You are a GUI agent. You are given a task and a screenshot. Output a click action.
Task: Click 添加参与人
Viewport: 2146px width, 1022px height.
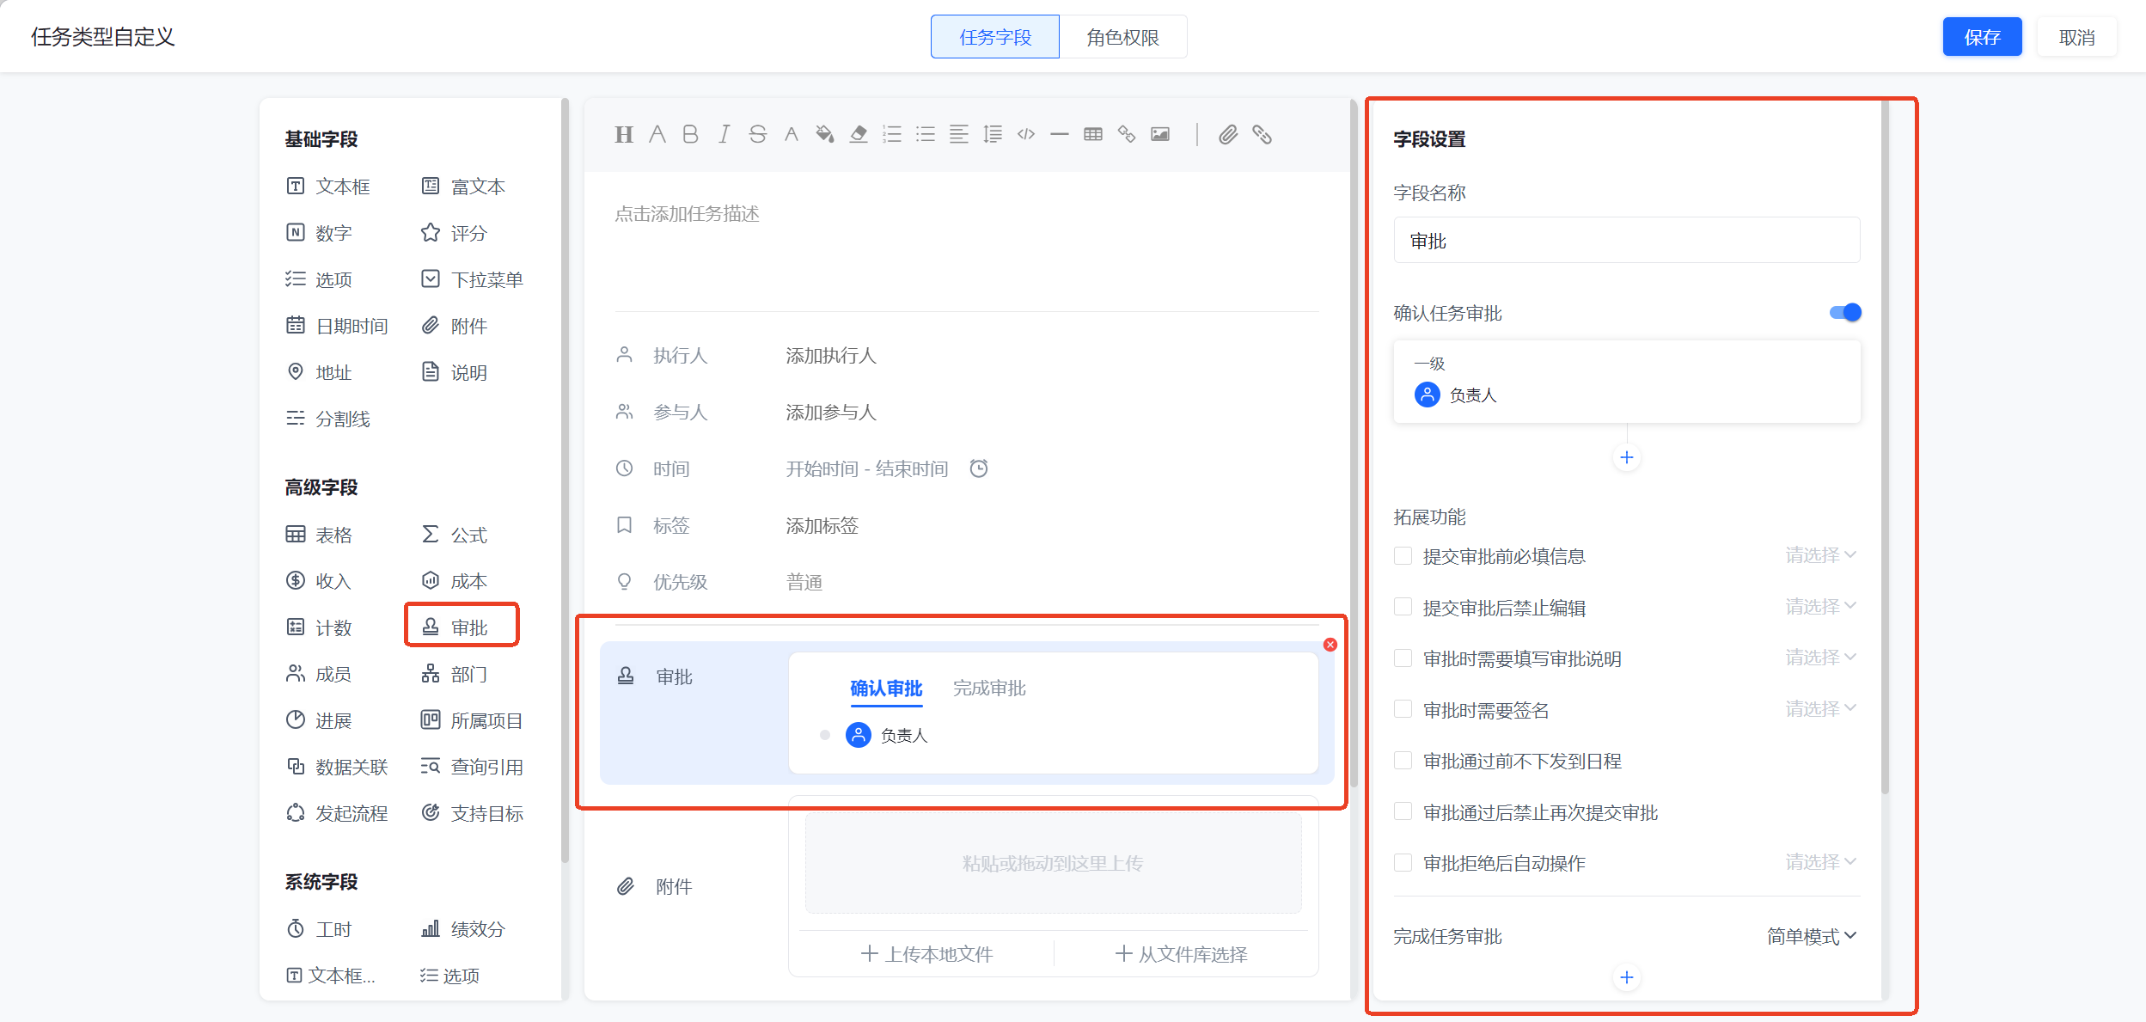click(x=831, y=413)
